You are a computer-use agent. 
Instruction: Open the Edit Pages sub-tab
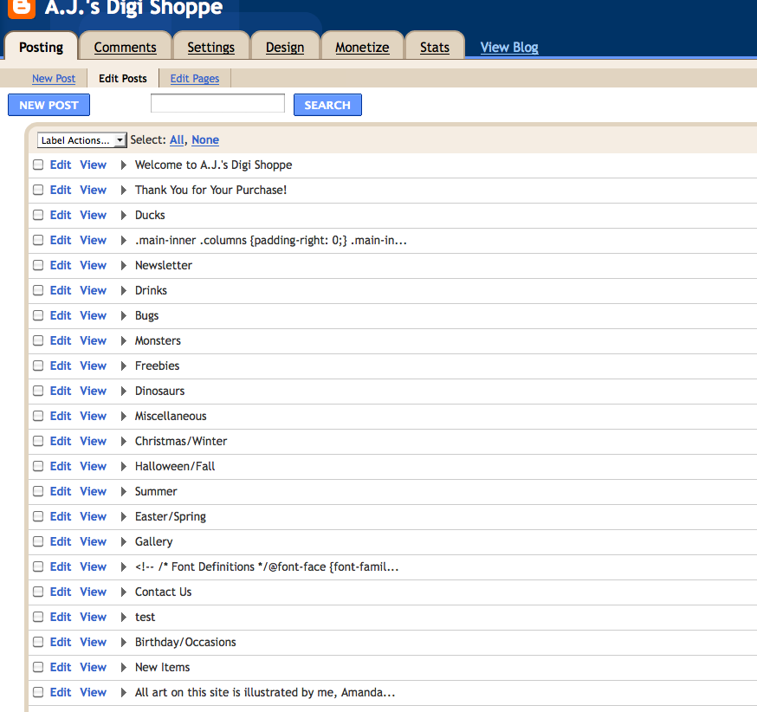(194, 78)
